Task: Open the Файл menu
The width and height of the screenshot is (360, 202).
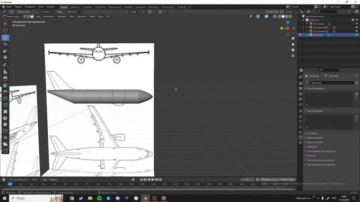Action: 10,7
